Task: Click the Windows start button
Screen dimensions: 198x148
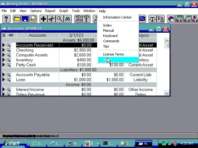Action: click(x=13, y=143)
